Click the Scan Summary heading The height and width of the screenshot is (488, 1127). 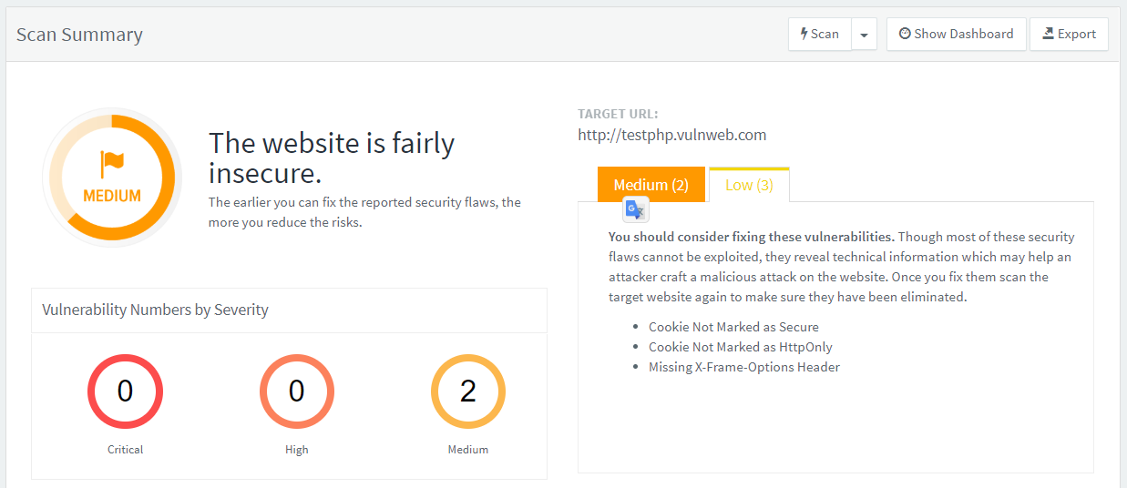[79, 36]
